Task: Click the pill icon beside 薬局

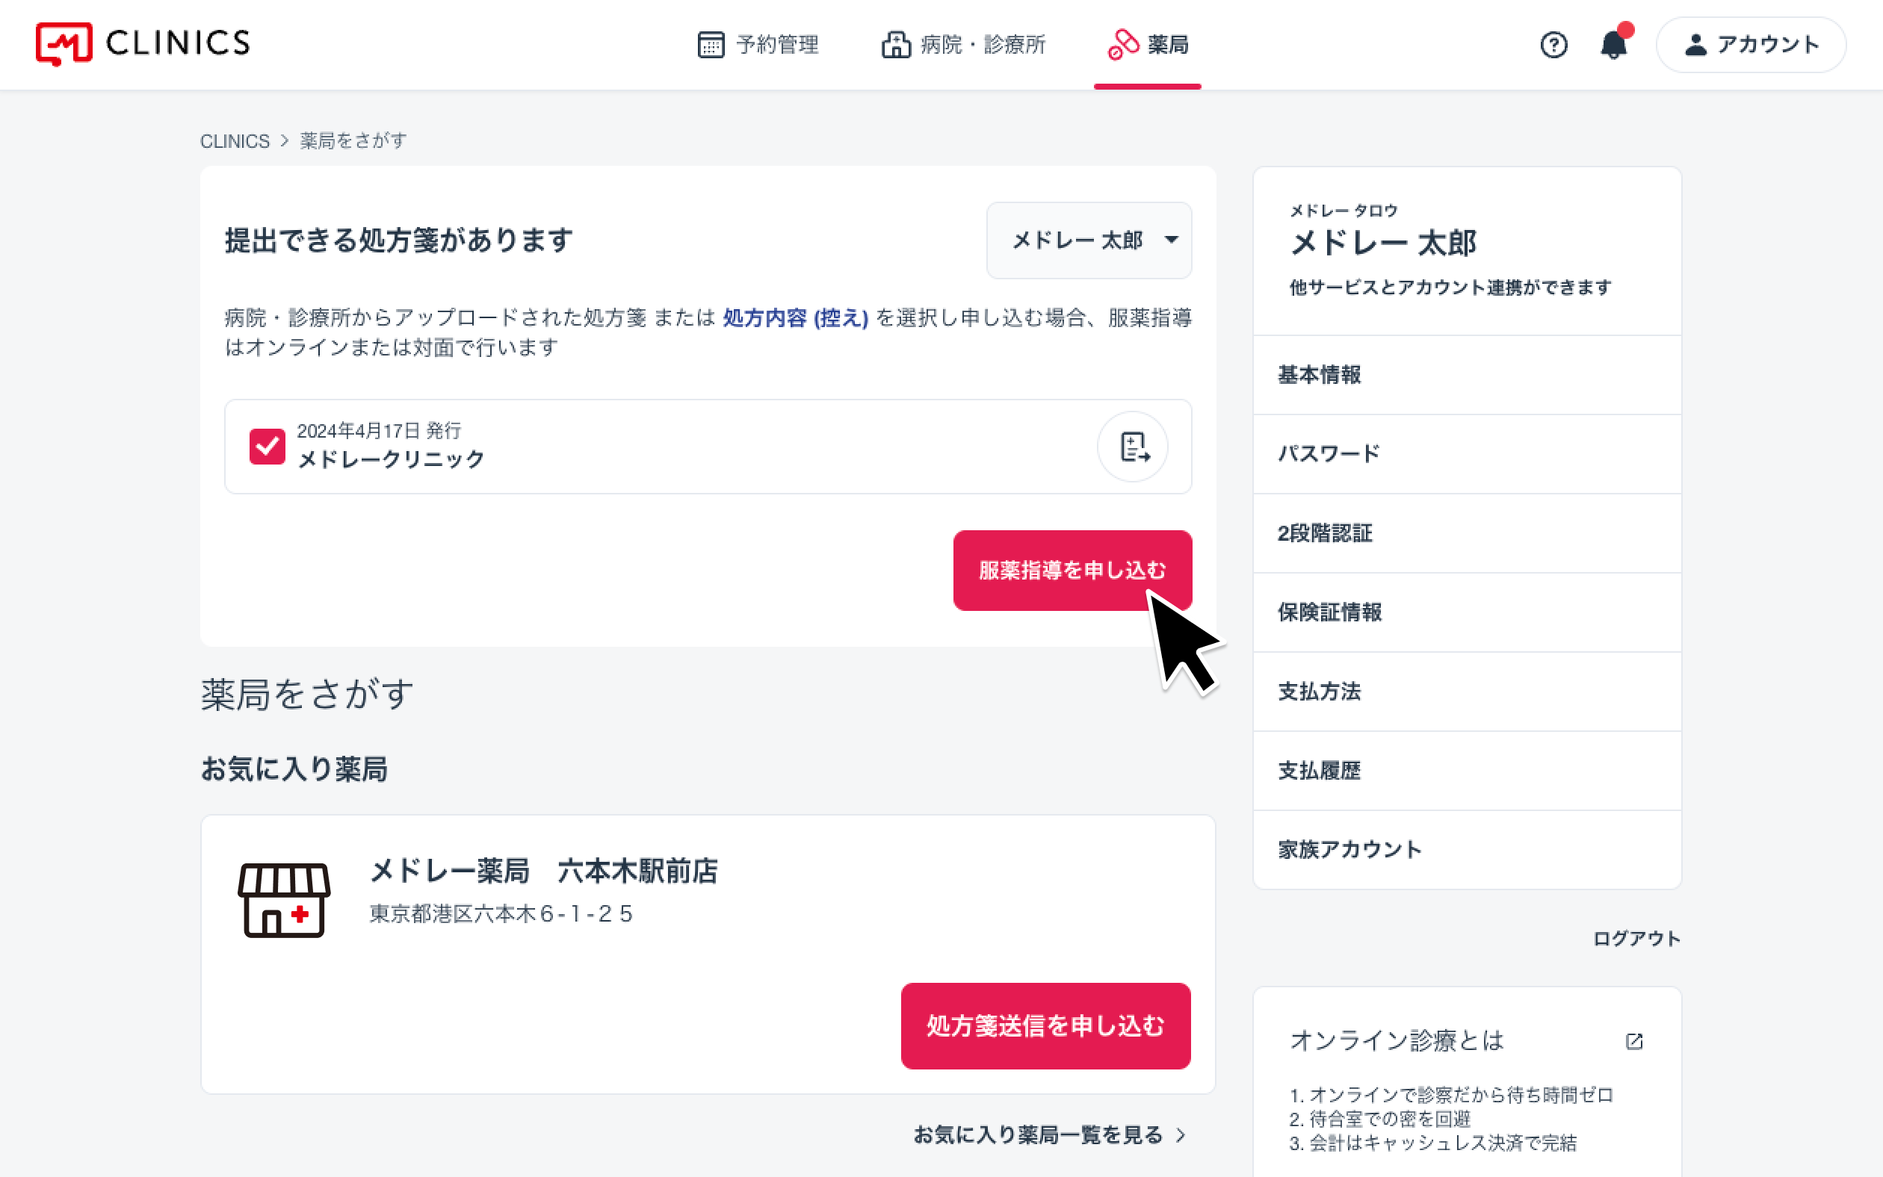Action: tap(1123, 44)
